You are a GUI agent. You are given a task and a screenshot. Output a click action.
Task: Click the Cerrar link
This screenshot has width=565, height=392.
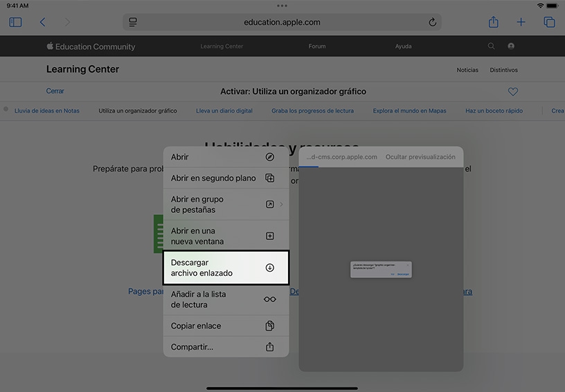55,91
